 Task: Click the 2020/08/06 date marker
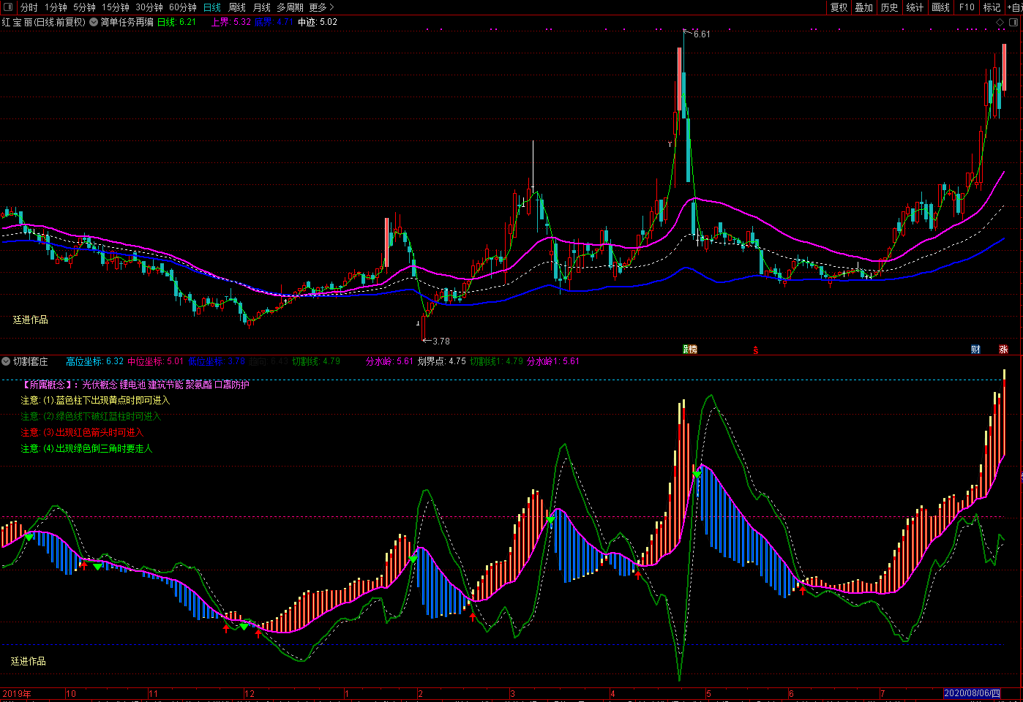click(971, 693)
